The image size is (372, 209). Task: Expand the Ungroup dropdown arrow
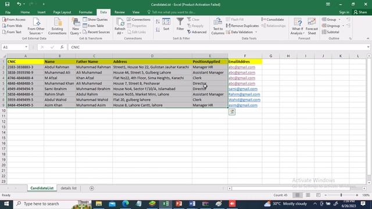(343, 26)
